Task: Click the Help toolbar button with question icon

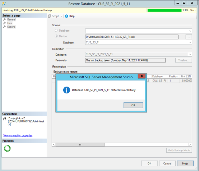Action: (x=70, y=16)
